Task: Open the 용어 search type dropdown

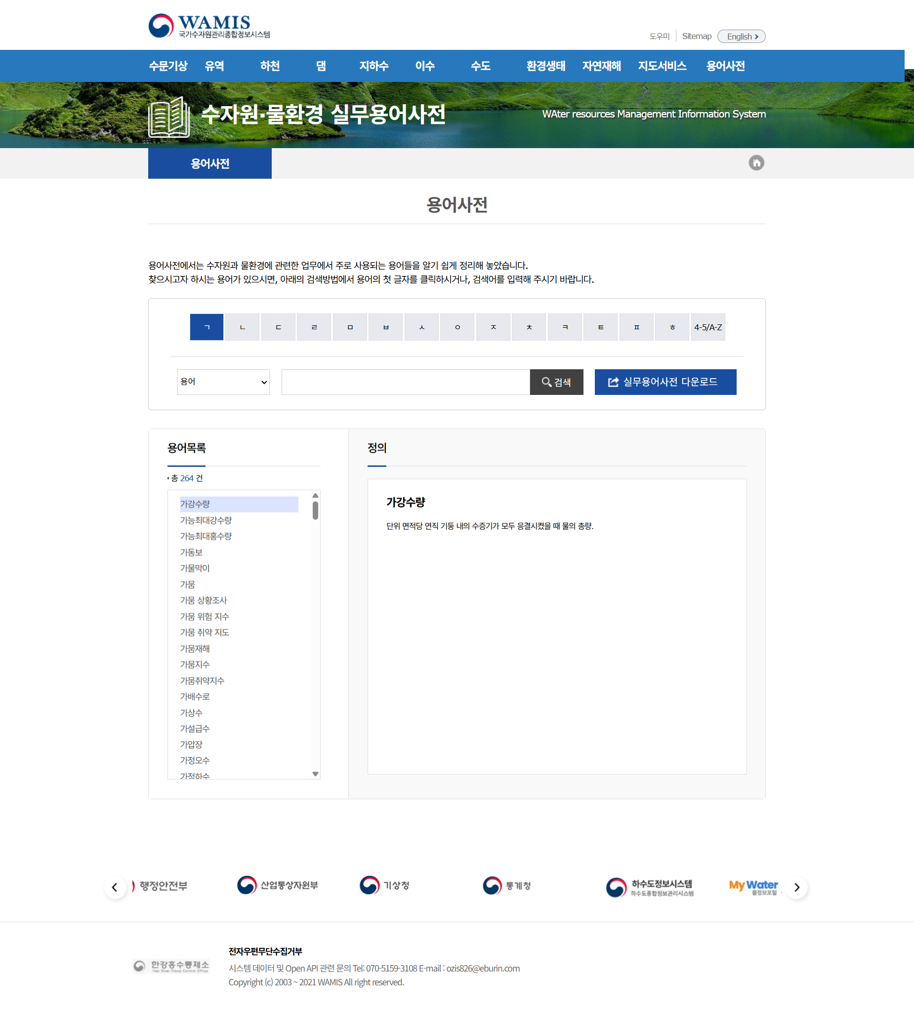Action: pyautogui.click(x=223, y=382)
